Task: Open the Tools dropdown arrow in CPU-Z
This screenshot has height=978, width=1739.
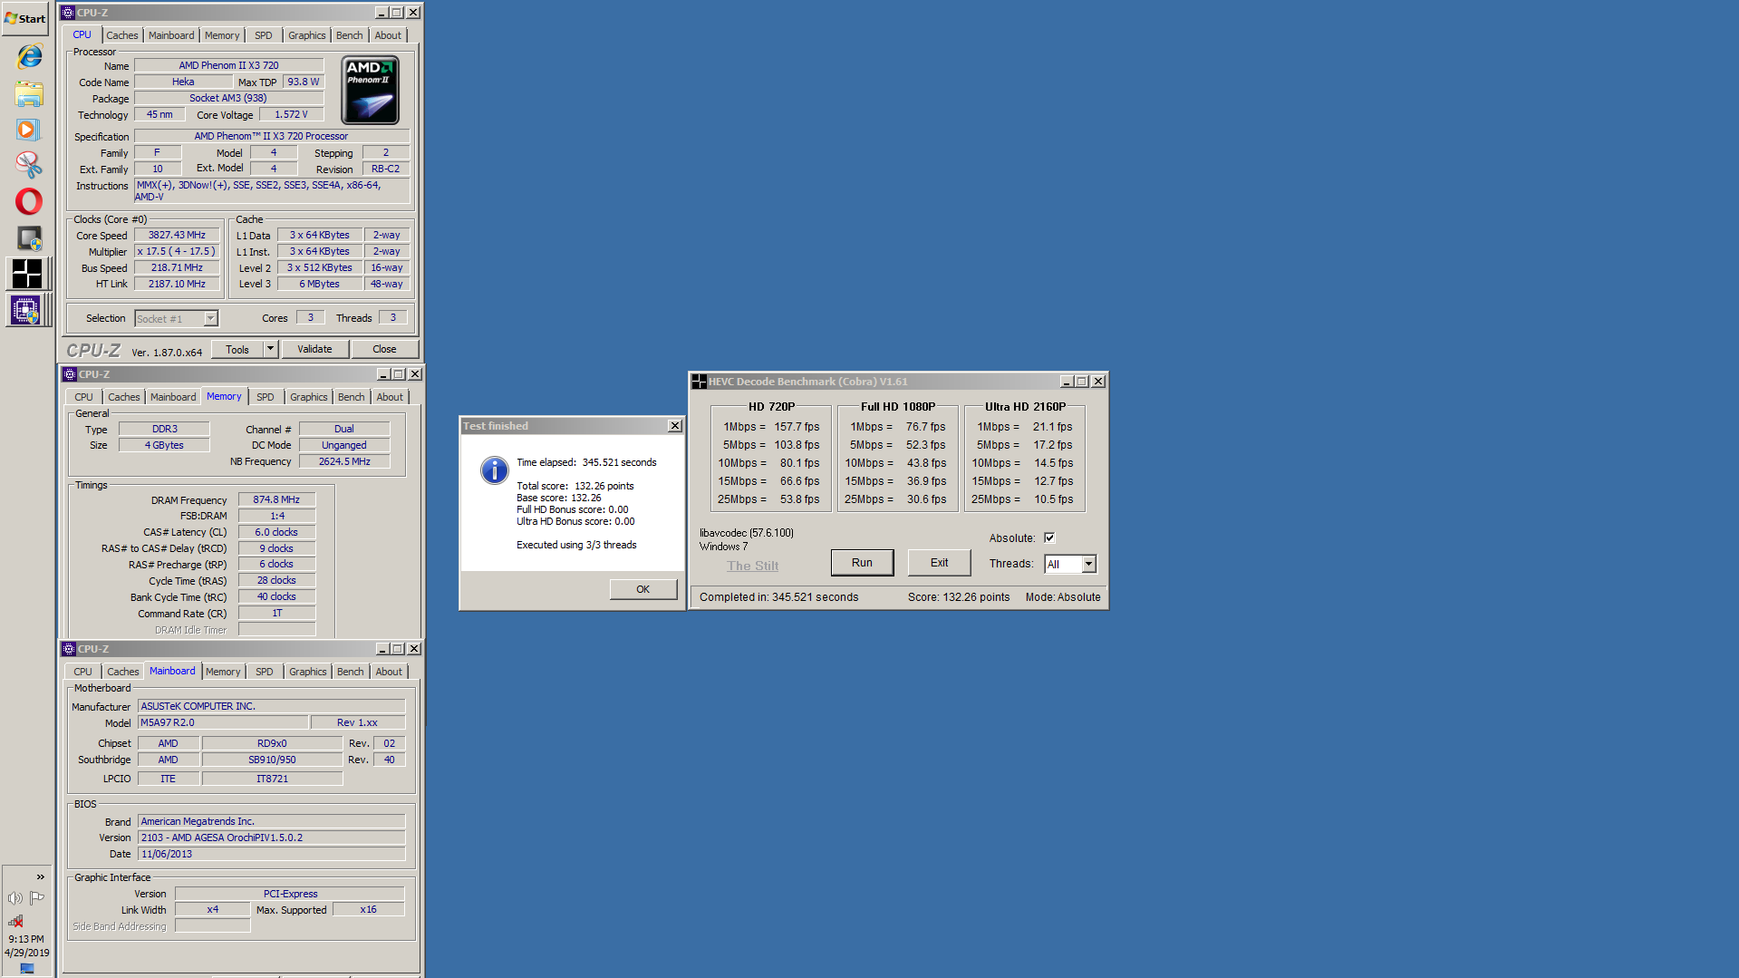Action: click(x=270, y=349)
